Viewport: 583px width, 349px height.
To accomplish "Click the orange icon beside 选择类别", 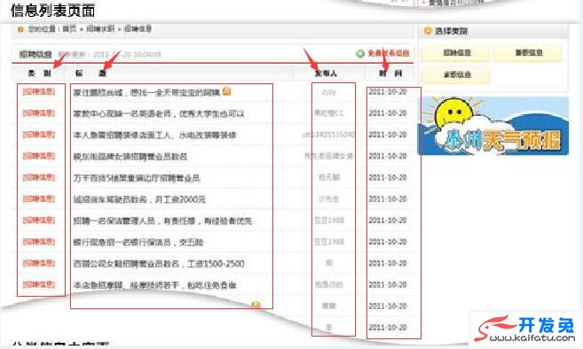I will [428, 31].
